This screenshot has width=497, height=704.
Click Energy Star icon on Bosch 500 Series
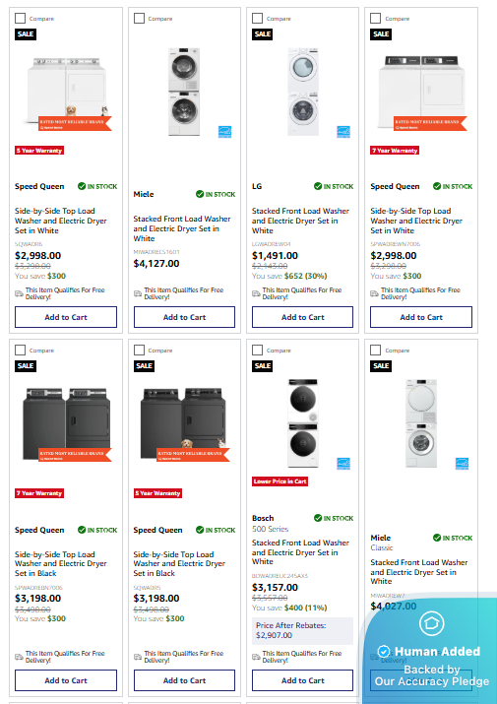point(343,464)
